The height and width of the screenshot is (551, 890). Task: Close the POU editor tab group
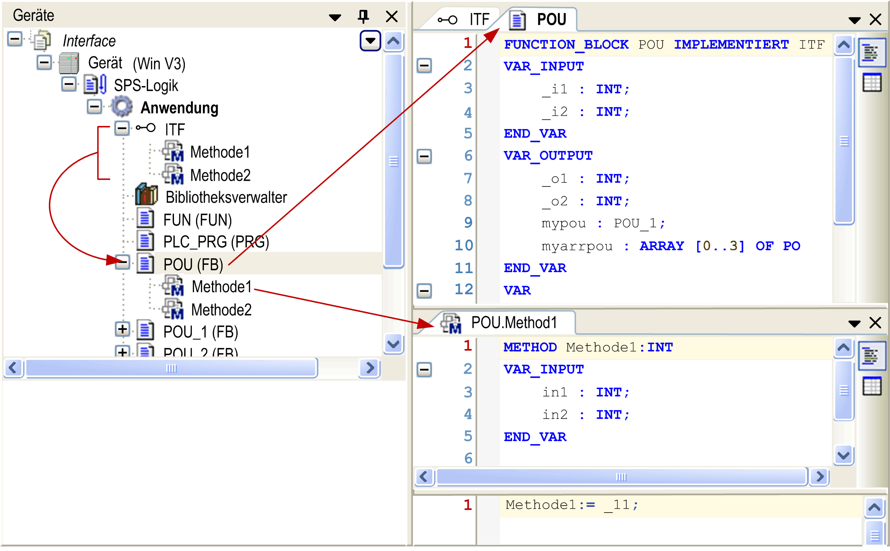(x=876, y=19)
